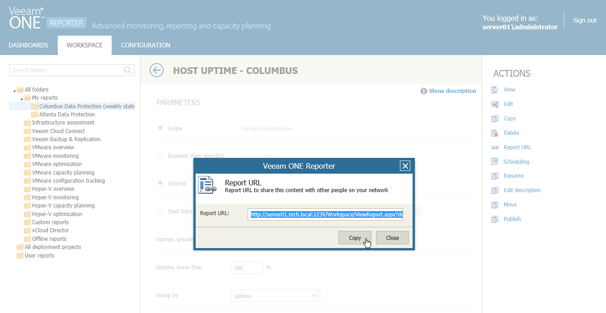Switch to the Dashboards tab
This screenshot has width=606, height=313.
pos(28,45)
